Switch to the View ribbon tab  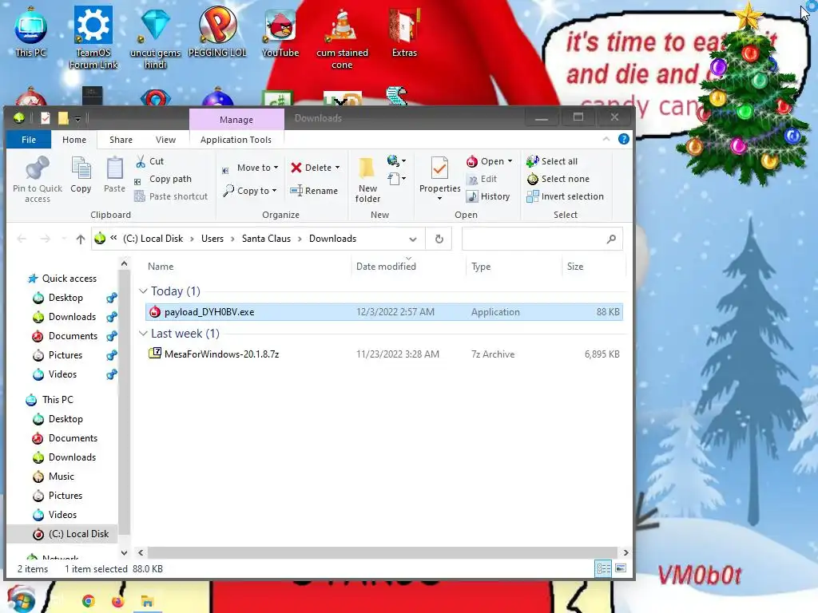click(x=165, y=140)
